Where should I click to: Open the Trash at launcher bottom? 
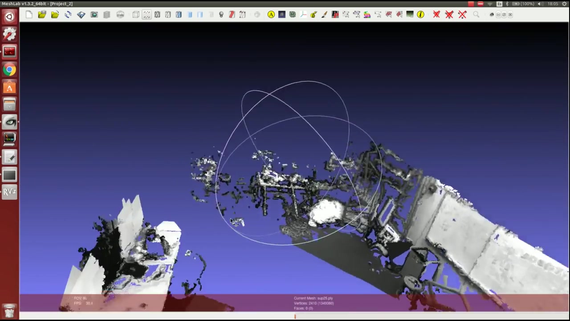(x=9, y=310)
